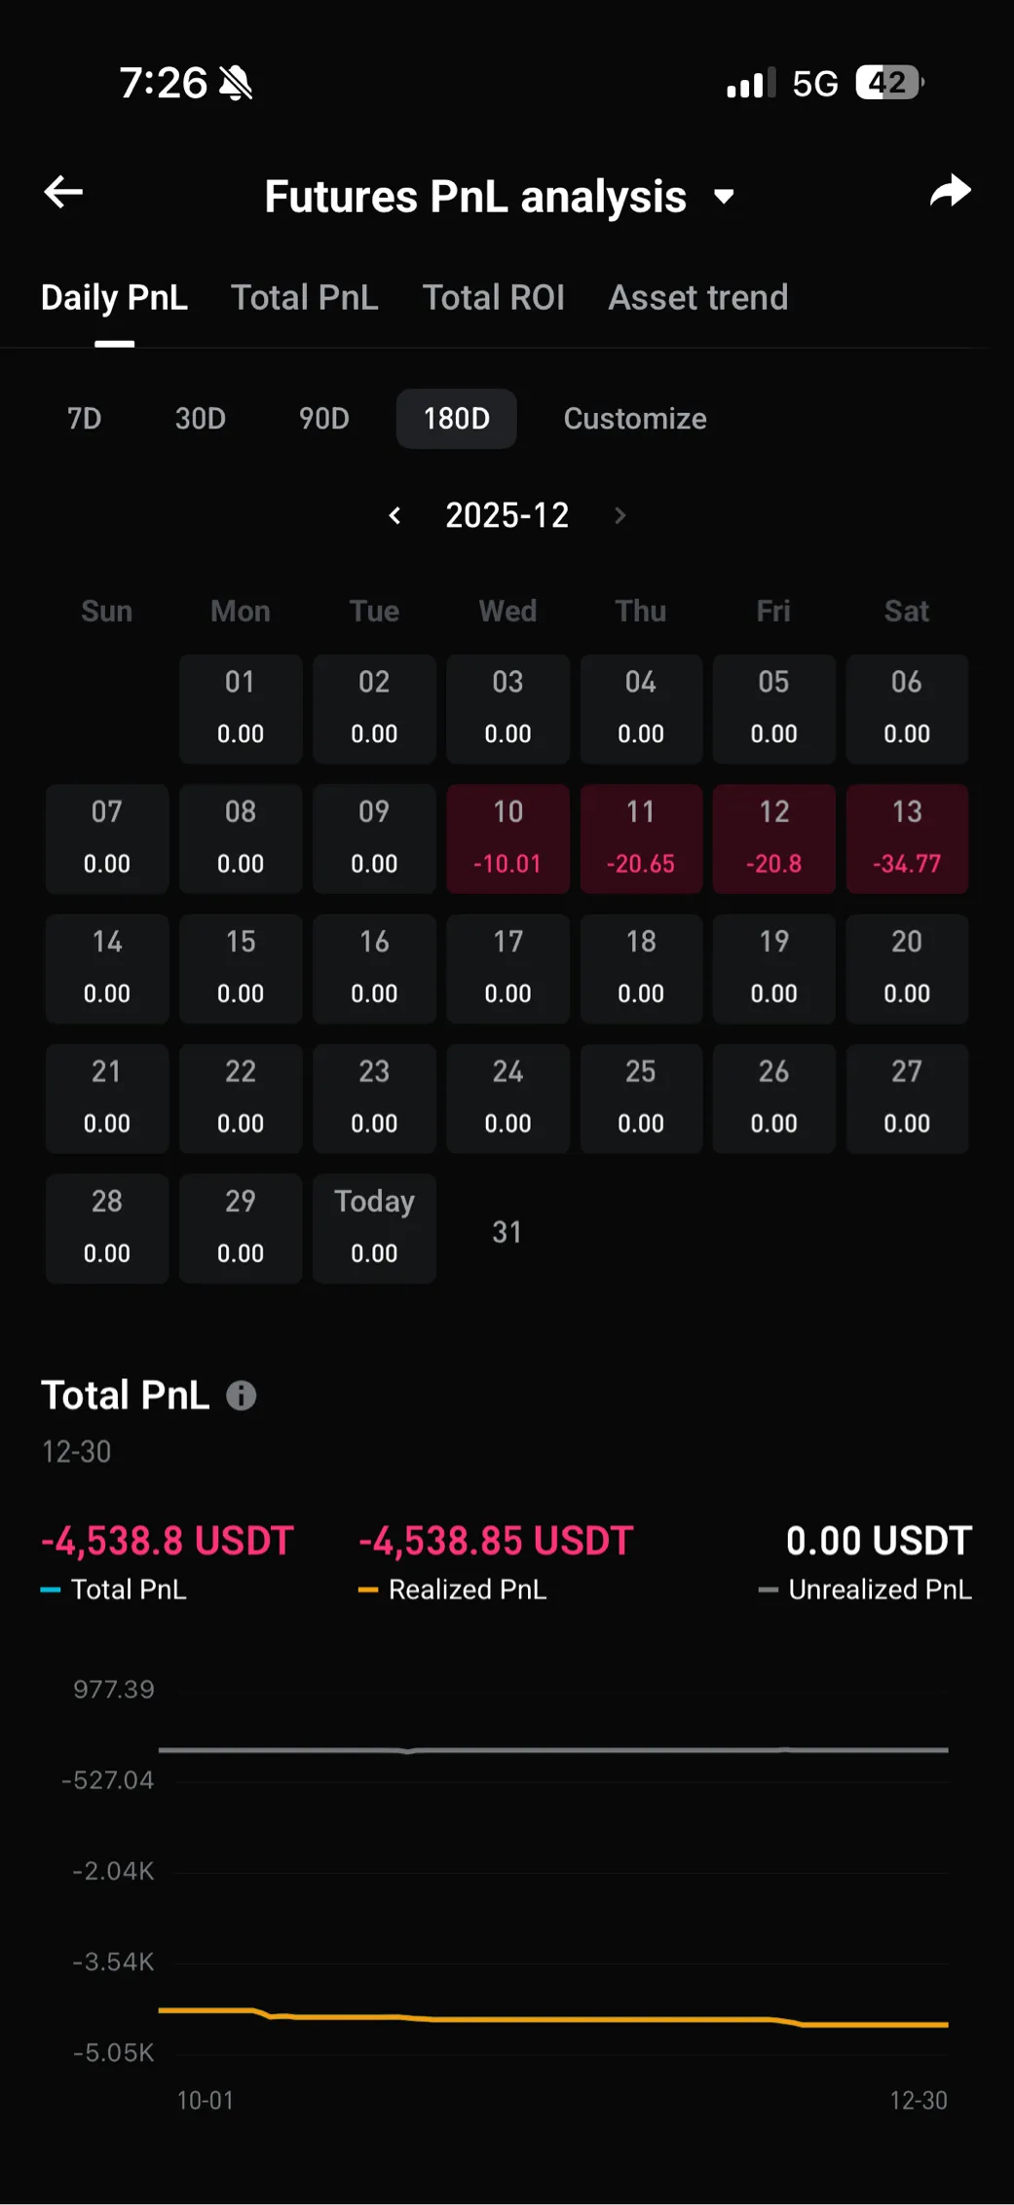Screen dimensions: 1014x2205
Task: Open the Total PnL info icon
Action: click(x=242, y=1396)
